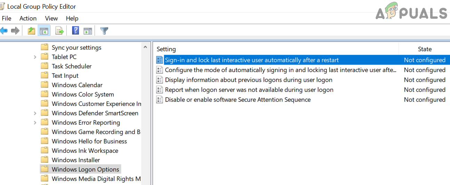Screen dimensions: 450x185
Task: Open the File menu
Action: coord(7,18)
